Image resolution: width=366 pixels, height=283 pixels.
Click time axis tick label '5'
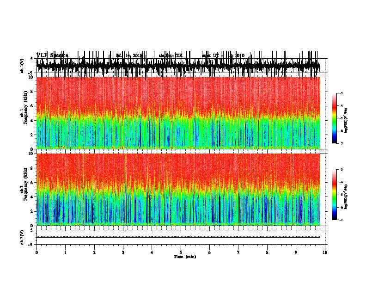click(x=181, y=252)
